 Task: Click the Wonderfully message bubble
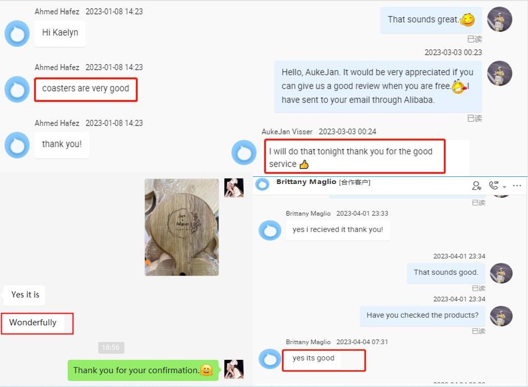pyautogui.click(x=33, y=323)
